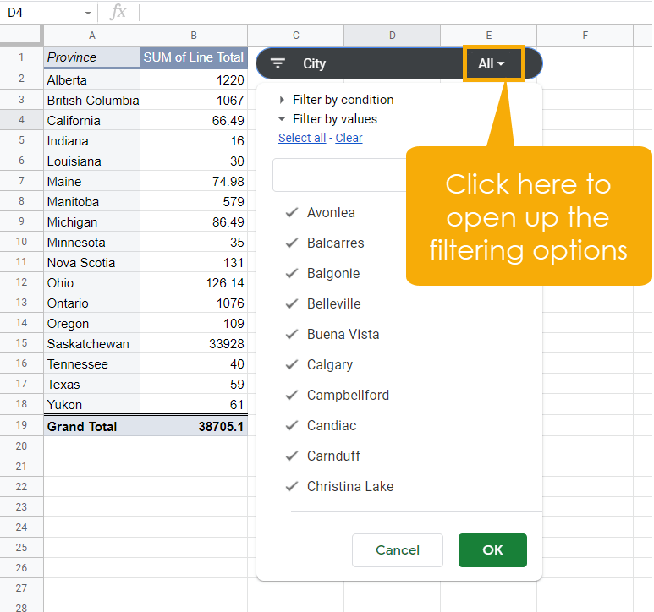Confirm filter with the OK button
Viewport: 654px width, 612px height.
492,550
